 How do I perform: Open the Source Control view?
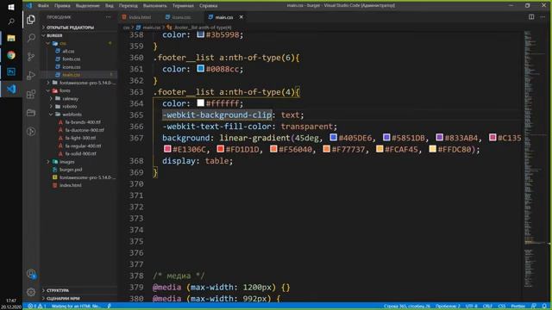coord(31,57)
